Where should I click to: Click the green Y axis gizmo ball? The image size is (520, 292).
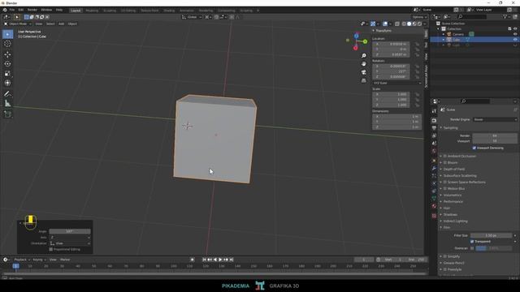click(x=365, y=41)
